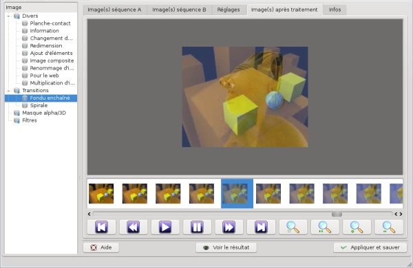
Task: Select Image composite entry
Action: coord(52,60)
